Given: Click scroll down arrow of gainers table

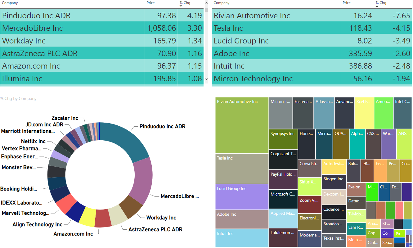Looking at the screenshot, I should coord(207,79).
